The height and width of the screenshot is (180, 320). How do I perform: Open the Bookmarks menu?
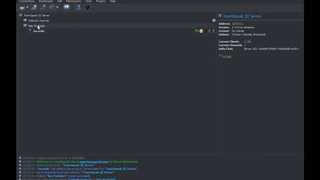(46, 1)
